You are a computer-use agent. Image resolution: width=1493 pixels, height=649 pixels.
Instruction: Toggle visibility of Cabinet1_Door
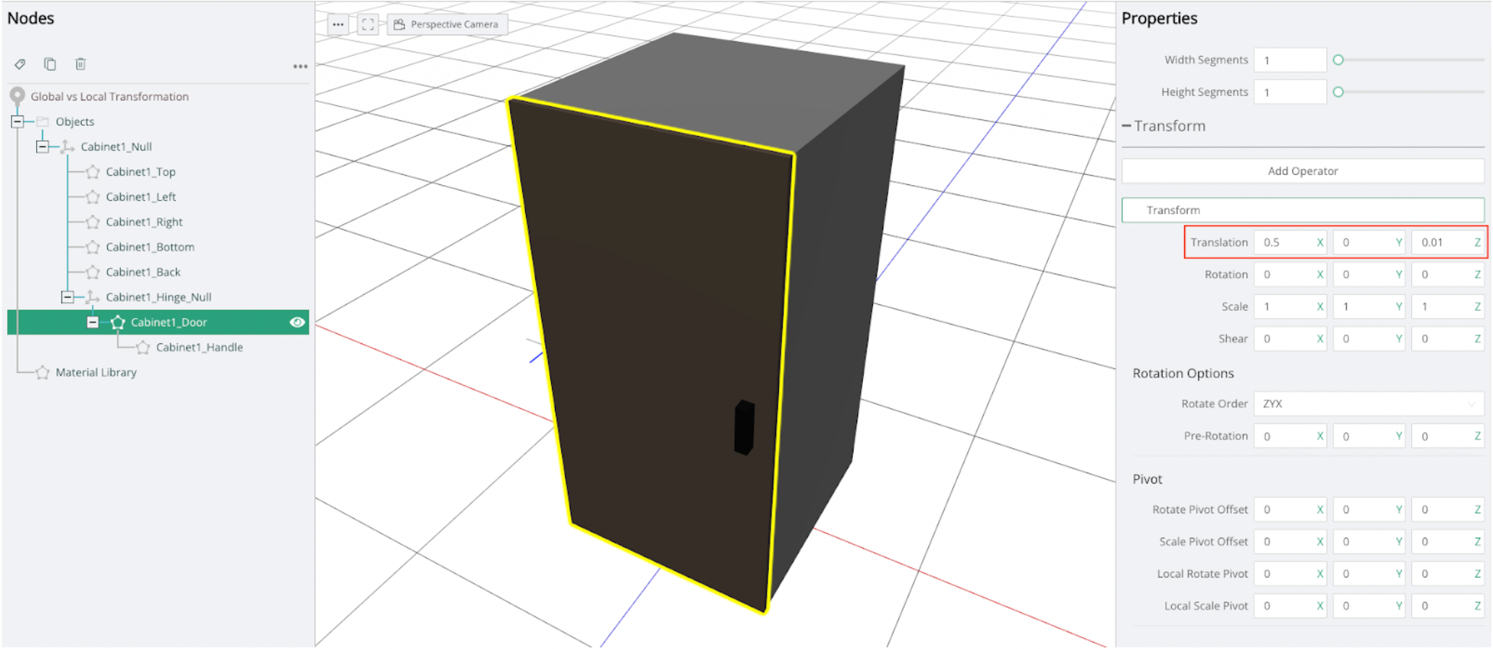(x=297, y=322)
